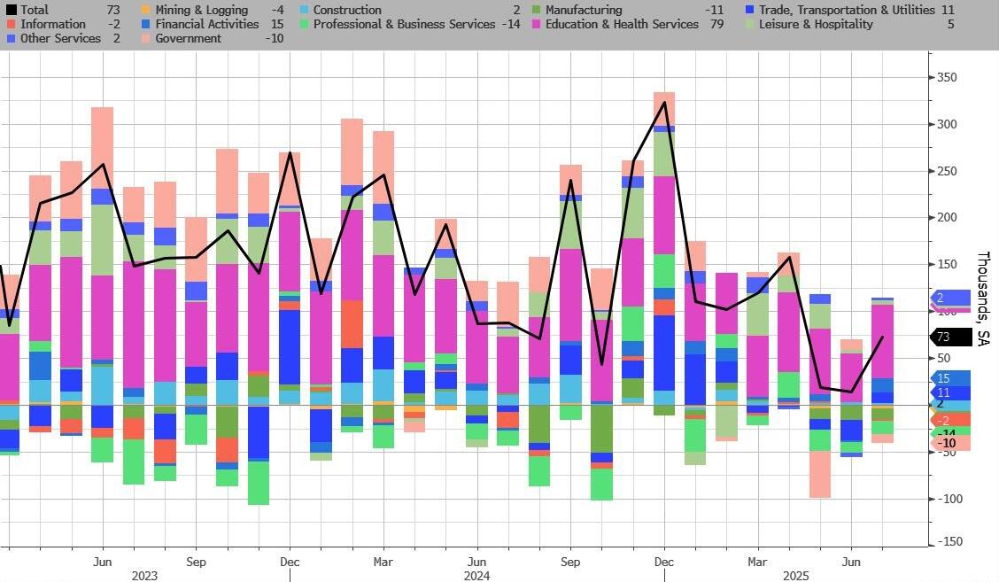This screenshot has height=582, width=999.
Task: Click the Financial Activities legend swatch
Action: tap(146, 25)
